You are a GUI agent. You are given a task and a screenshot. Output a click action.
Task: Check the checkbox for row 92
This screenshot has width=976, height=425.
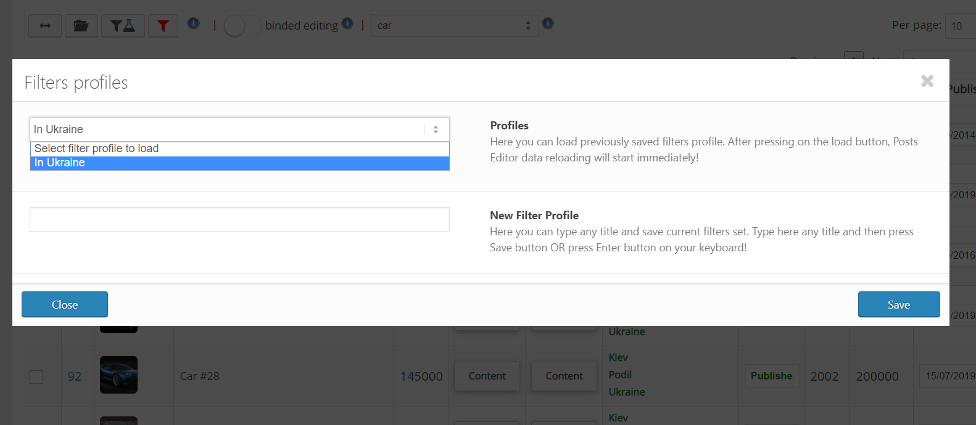[37, 376]
